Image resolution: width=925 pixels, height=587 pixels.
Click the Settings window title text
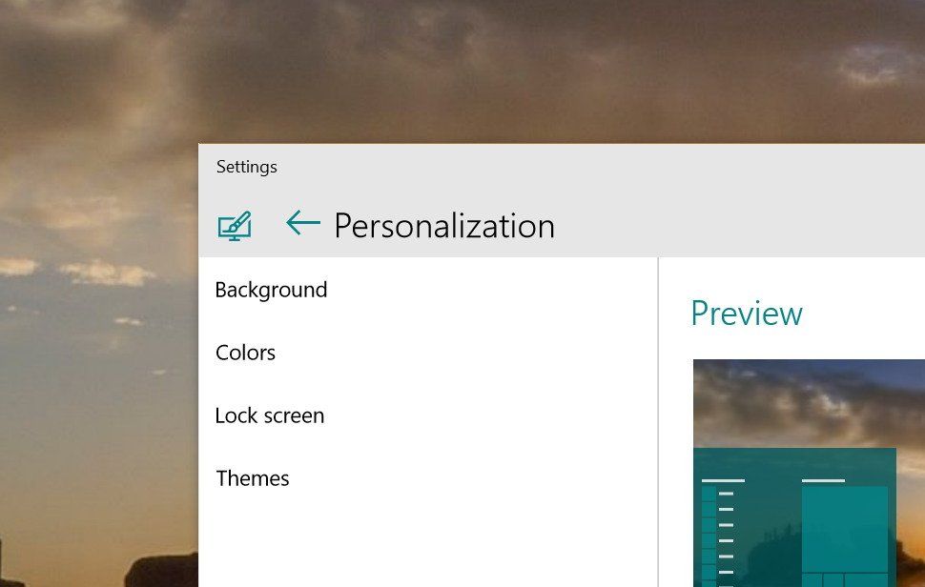[x=247, y=167]
